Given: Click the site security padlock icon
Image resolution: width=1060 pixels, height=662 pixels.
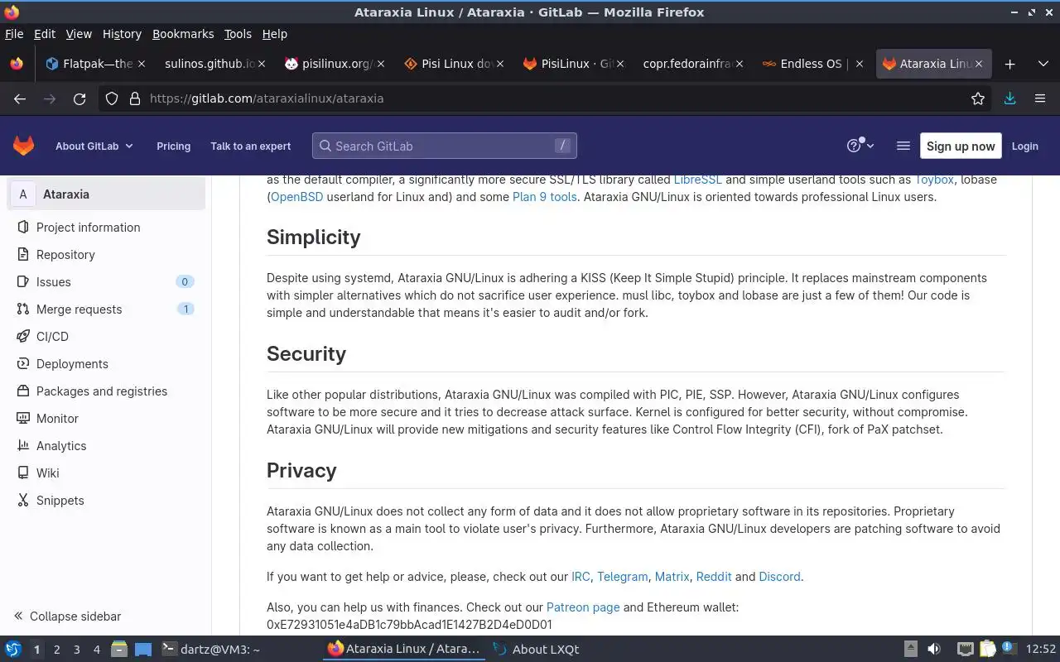Looking at the screenshot, I should pyautogui.click(x=135, y=98).
